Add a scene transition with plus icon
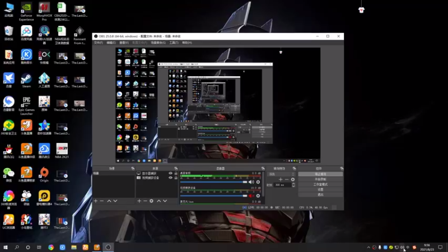The width and height of the screenshot is (448, 252). coord(281,179)
